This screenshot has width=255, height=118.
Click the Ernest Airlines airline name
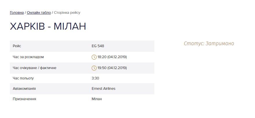[103, 89]
